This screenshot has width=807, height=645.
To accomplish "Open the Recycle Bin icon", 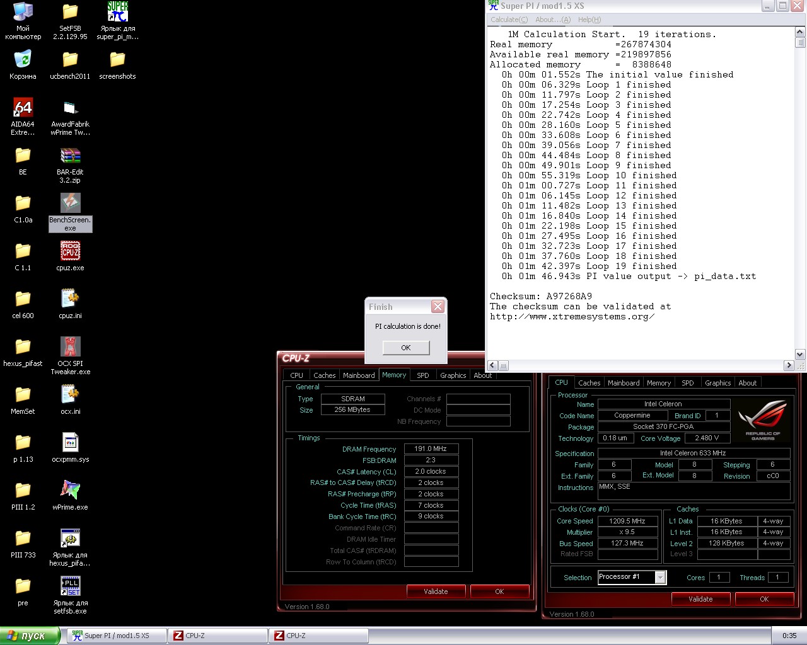I will (23, 65).
